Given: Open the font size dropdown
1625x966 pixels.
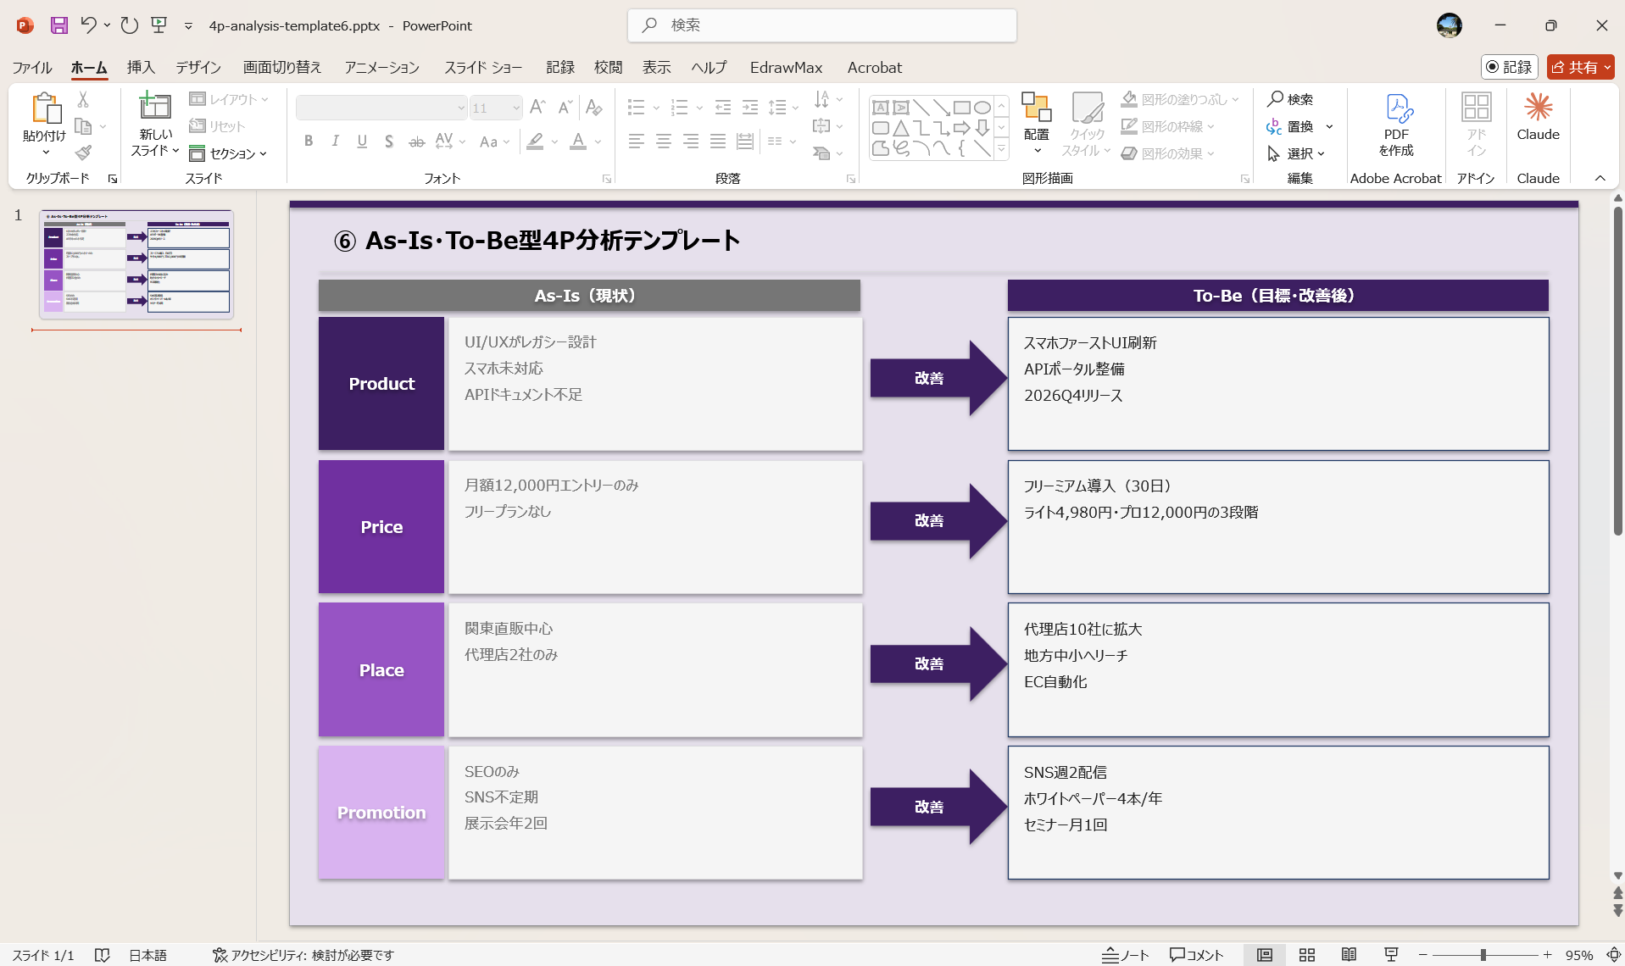Looking at the screenshot, I should (515, 108).
